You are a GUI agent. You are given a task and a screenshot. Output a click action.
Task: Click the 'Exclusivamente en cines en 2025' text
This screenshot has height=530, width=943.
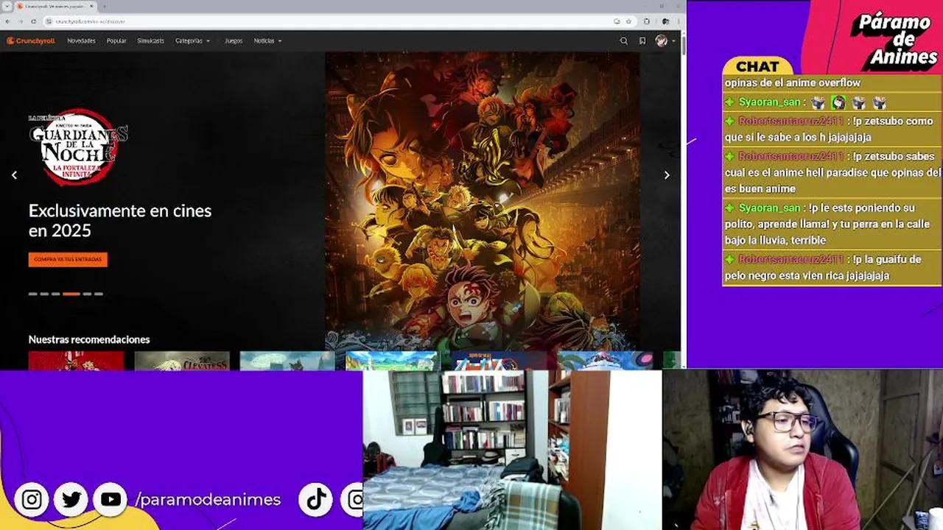coord(120,220)
